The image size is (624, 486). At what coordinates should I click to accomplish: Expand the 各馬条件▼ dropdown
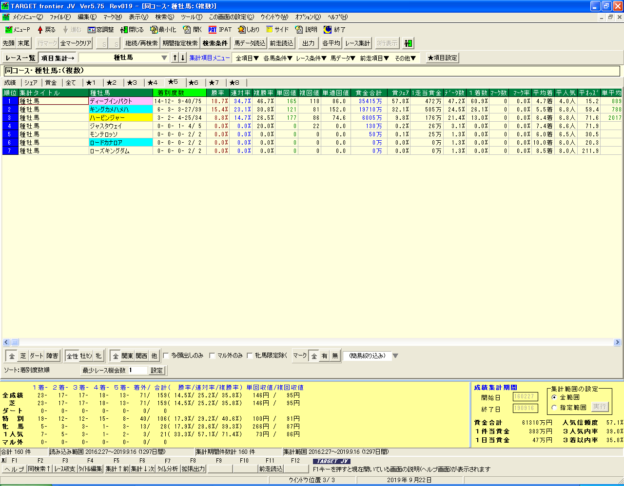[278, 58]
